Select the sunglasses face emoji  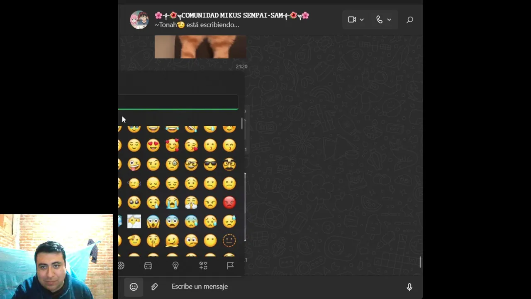click(210, 164)
